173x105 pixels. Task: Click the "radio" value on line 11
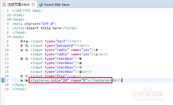(x=62, y=54)
